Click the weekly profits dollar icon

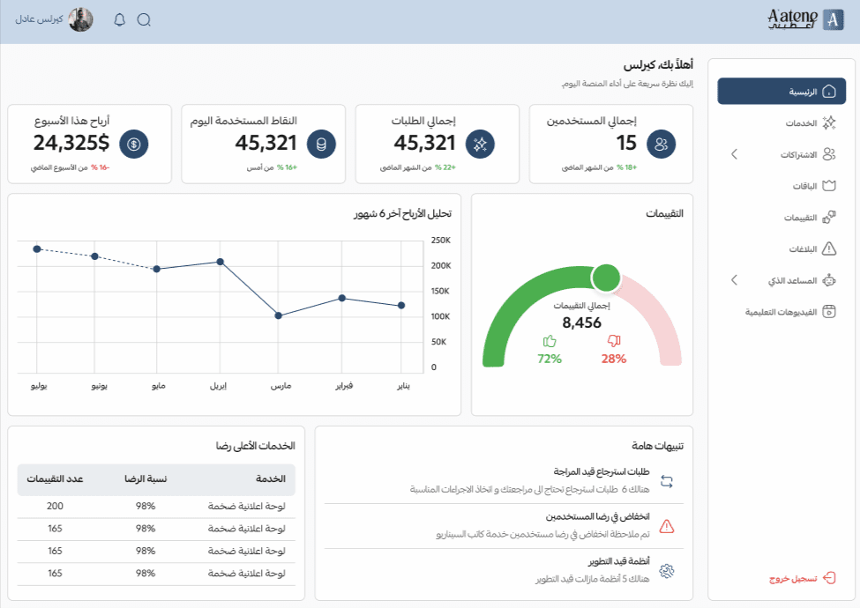(134, 144)
